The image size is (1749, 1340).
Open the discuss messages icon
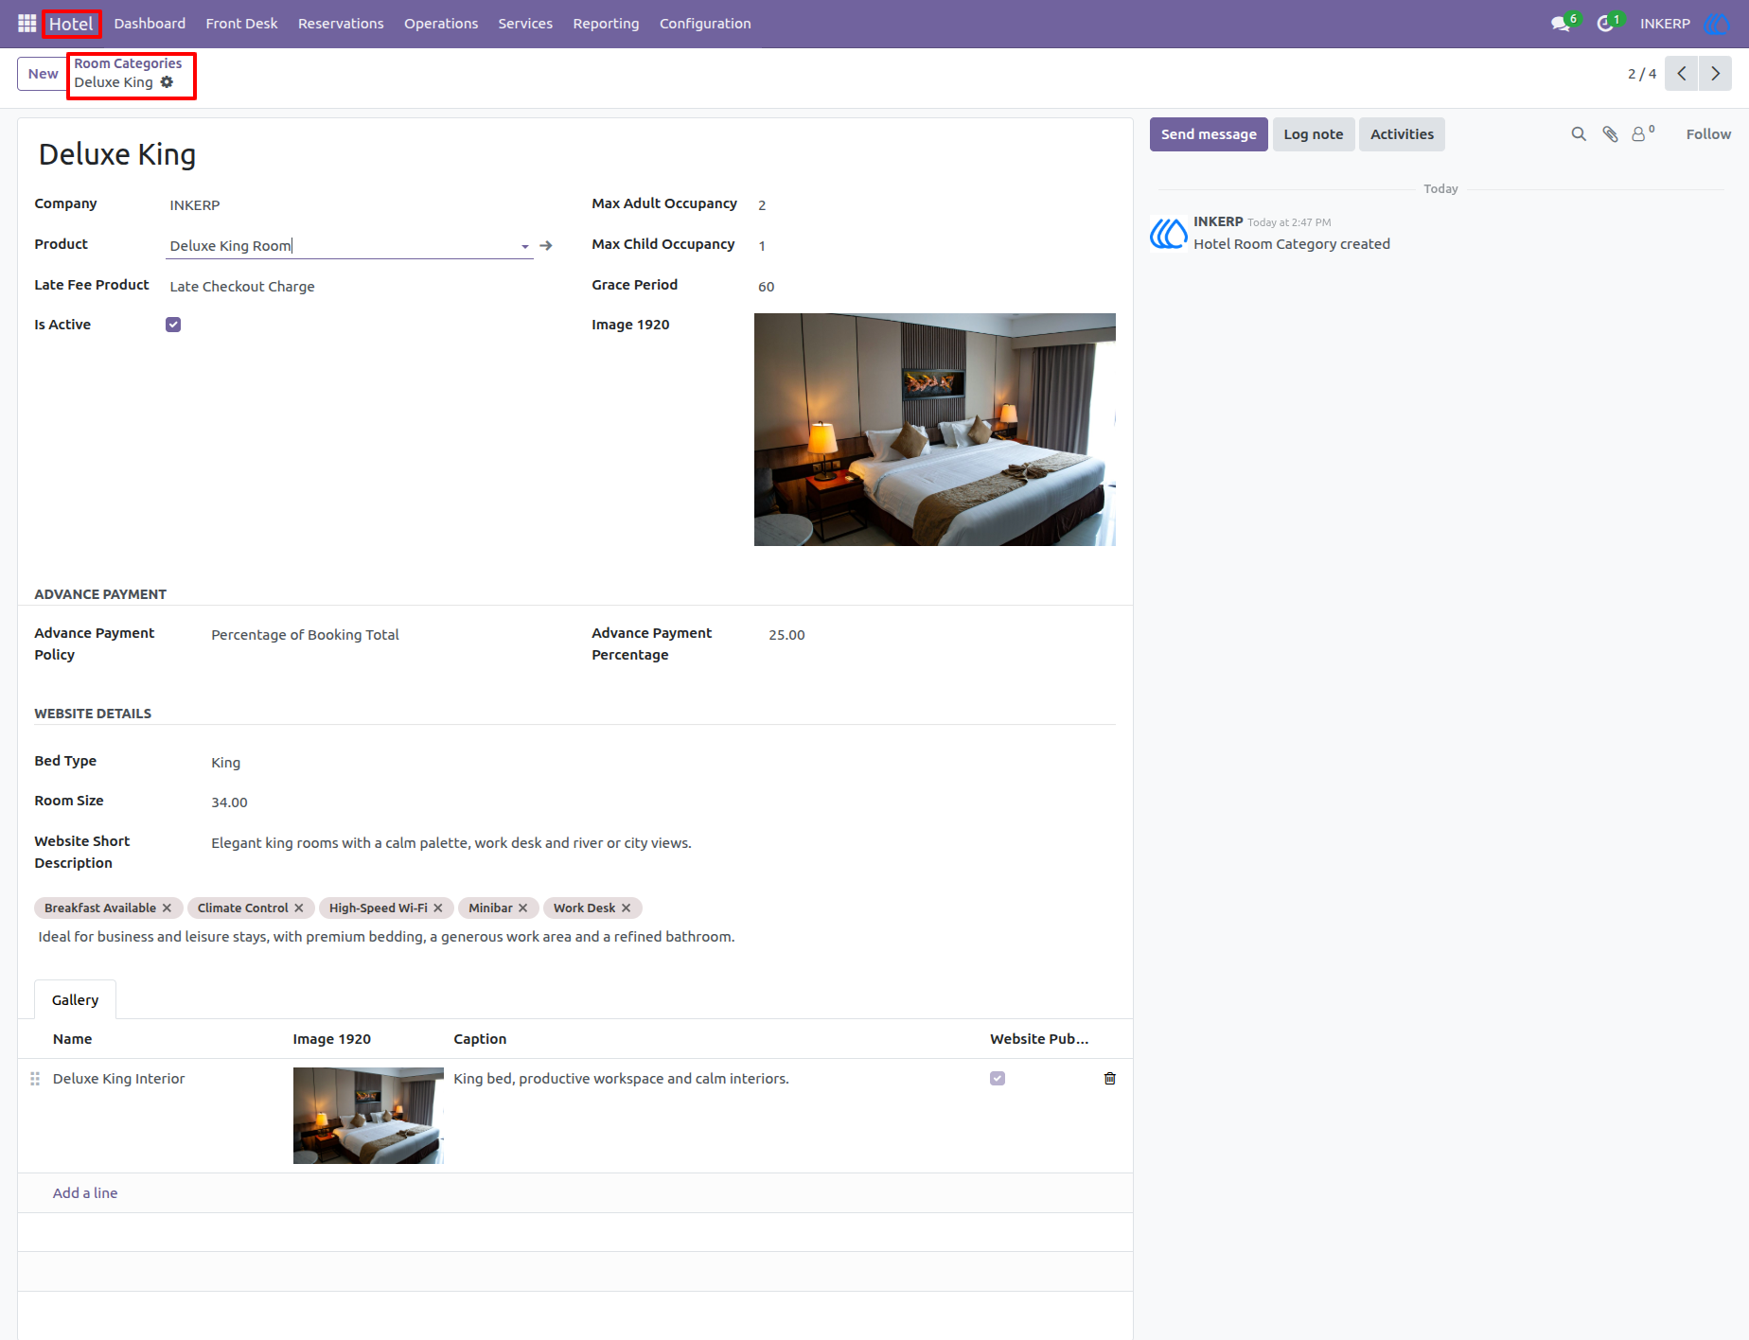pos(1561,24)
